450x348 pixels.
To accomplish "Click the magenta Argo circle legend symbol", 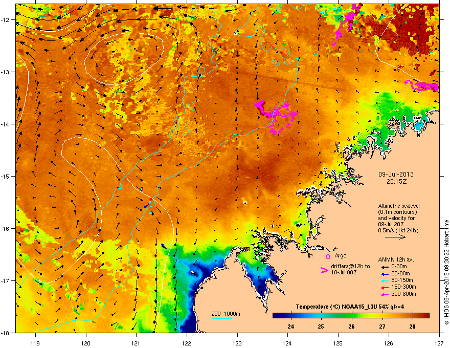I will 328,256.
